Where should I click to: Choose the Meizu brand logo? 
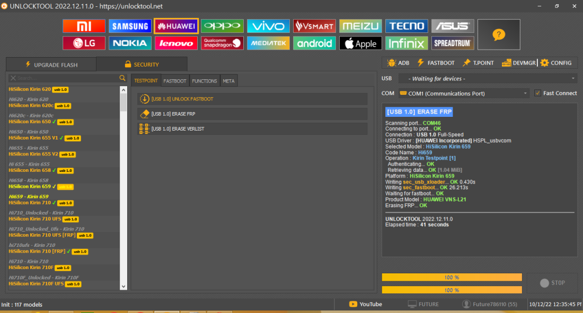click(360, 26)
